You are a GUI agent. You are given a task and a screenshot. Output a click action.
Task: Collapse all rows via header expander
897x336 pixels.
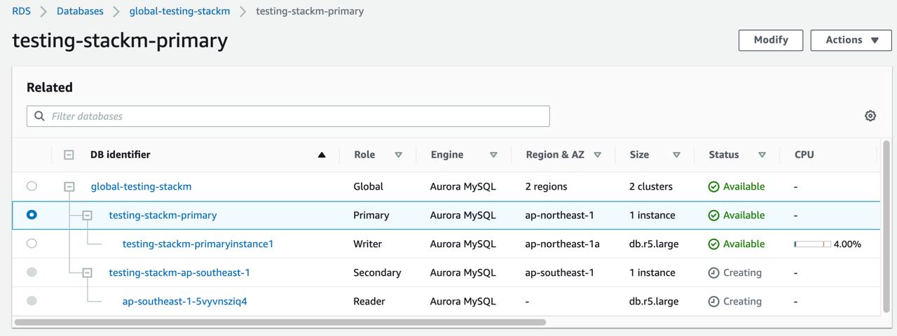pyautogui.click(x=69, y=155)
